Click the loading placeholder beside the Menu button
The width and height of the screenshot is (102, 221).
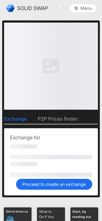tap(62, 8)
